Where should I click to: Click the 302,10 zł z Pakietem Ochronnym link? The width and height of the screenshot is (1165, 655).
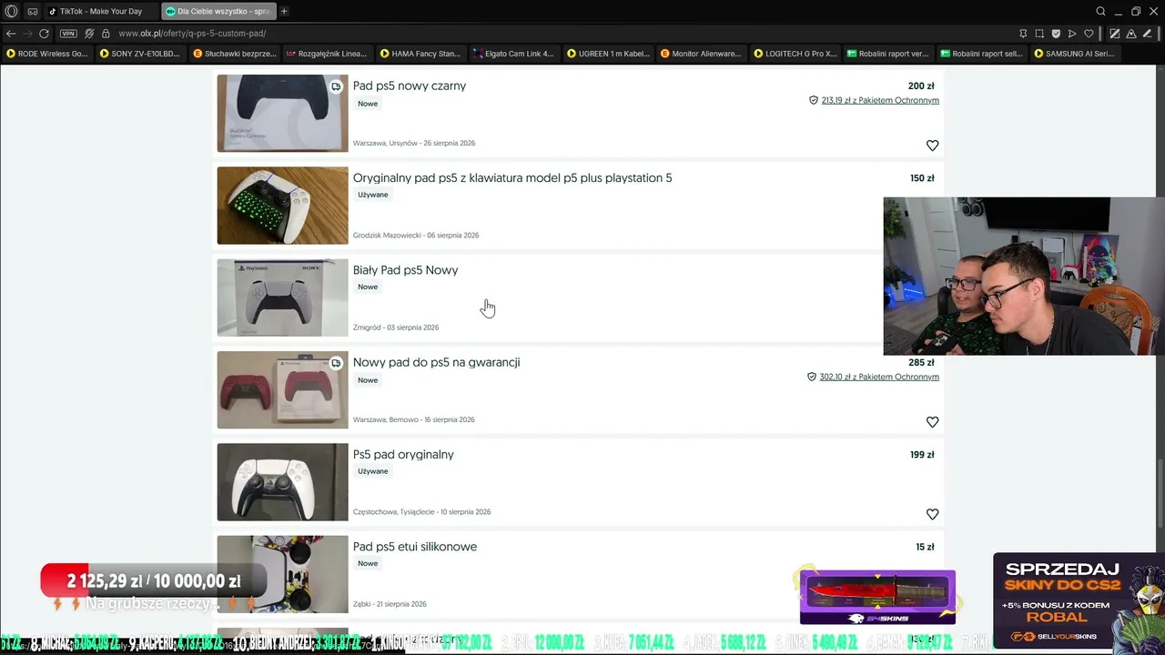(x=879, y=377)
